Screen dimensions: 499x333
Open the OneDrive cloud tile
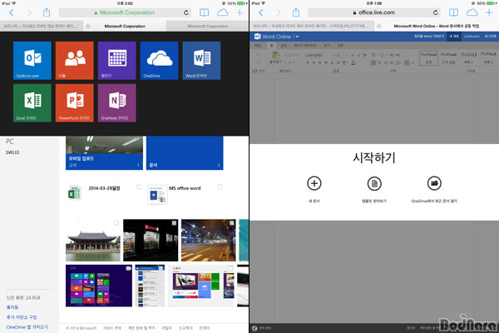coord(159,60)
